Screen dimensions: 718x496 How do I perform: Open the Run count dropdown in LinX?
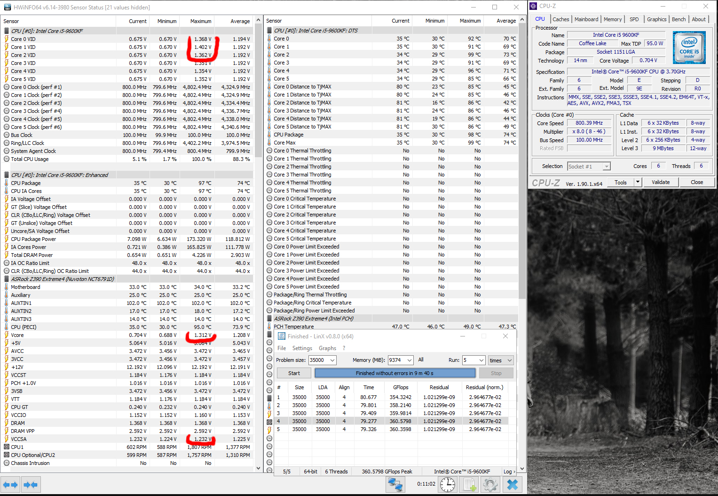(x=481, y=360)
